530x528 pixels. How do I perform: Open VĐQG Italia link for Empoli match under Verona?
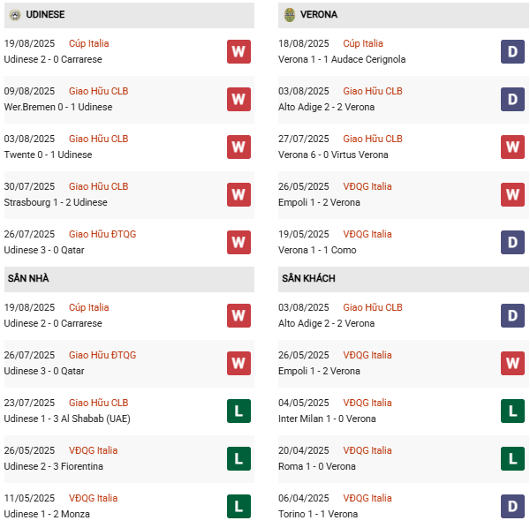click(367, 186)
